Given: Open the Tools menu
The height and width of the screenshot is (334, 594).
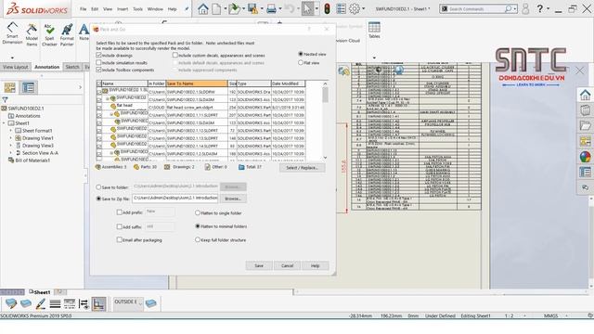Looking at the screenshot, I should (138, 9).
